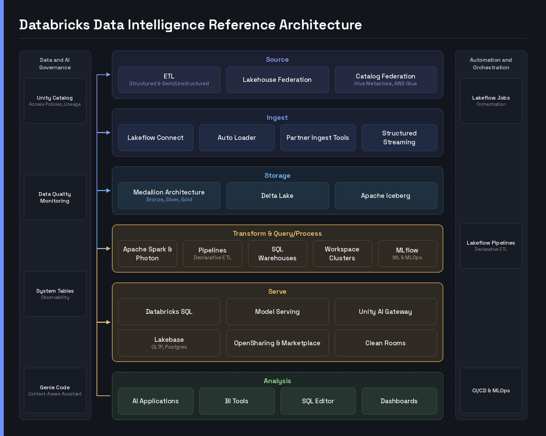
Task: Click the Unity AI Gateway box
Action: (386, 311)
